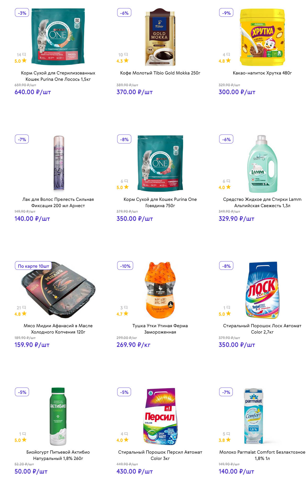Viewport: 306px width, 483px height.
Task: Click the rating star for Тушка Утки
Action: [126, 314]
